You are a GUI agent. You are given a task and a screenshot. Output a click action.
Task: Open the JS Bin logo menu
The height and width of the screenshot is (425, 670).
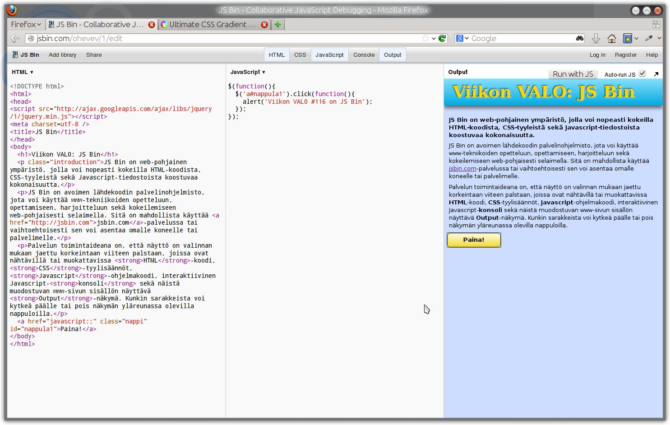(26, 55)
